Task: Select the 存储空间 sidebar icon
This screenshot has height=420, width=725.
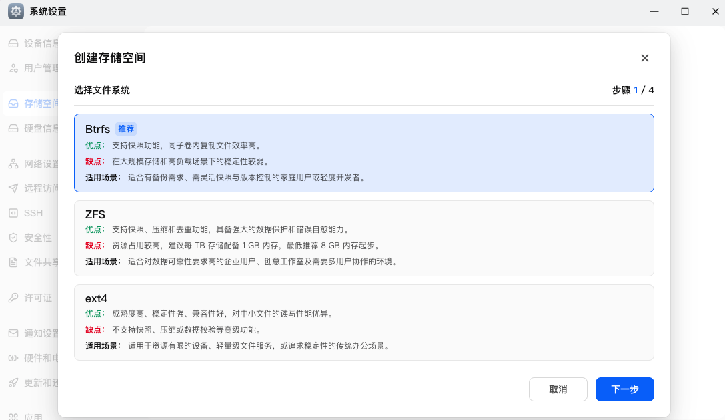Action: click(15, 103)
